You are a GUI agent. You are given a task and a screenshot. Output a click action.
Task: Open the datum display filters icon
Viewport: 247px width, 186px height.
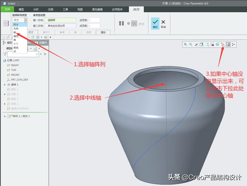tap(223, 44)
